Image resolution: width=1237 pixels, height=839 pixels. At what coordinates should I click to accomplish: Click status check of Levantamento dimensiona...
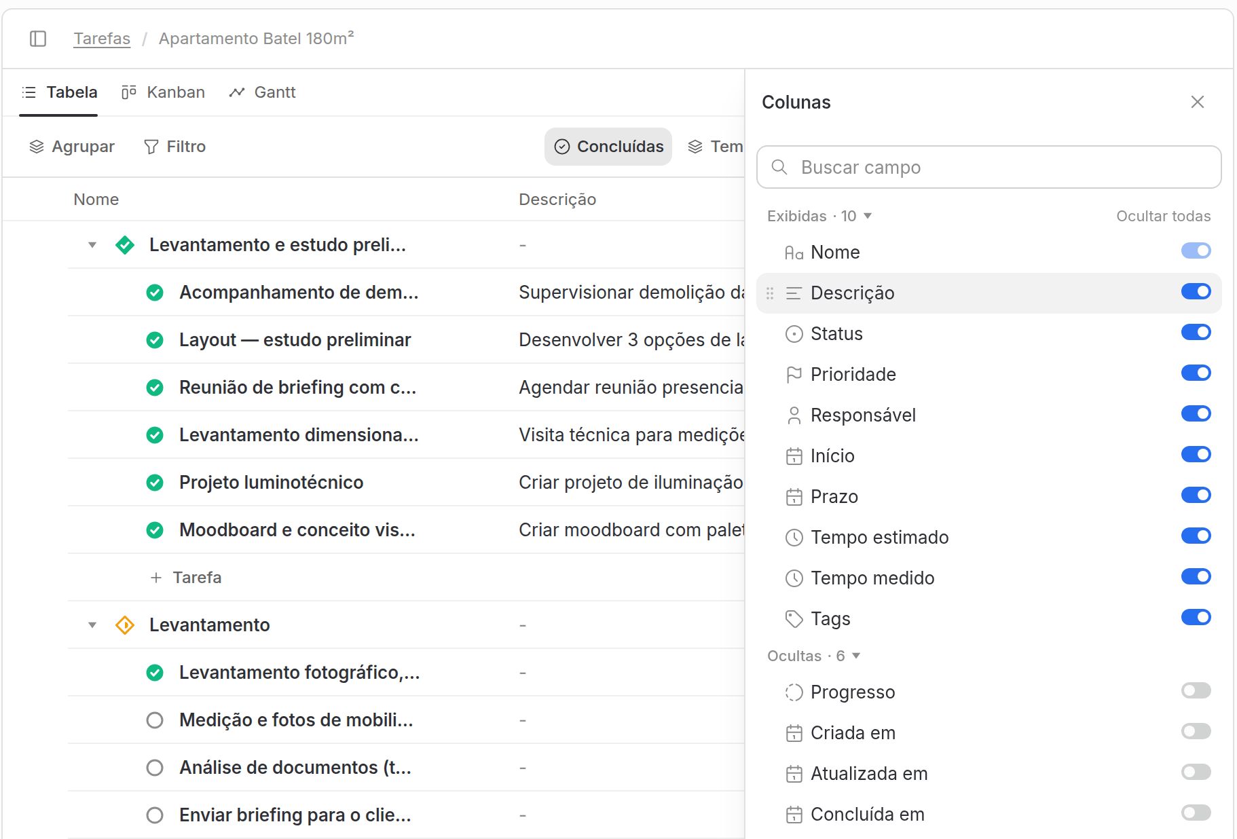tap(155, 435)
